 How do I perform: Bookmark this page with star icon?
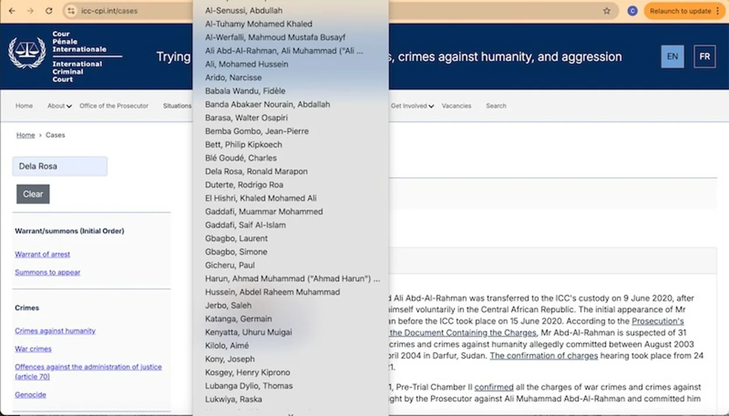pos(607,10)
